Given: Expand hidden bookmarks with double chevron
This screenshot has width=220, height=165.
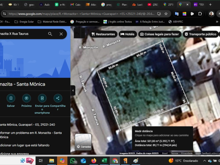Looking at the screenshot, I should point(217,22).
